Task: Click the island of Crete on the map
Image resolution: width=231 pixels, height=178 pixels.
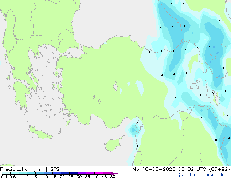Action: pyautogui.click(x=40, y=132)
